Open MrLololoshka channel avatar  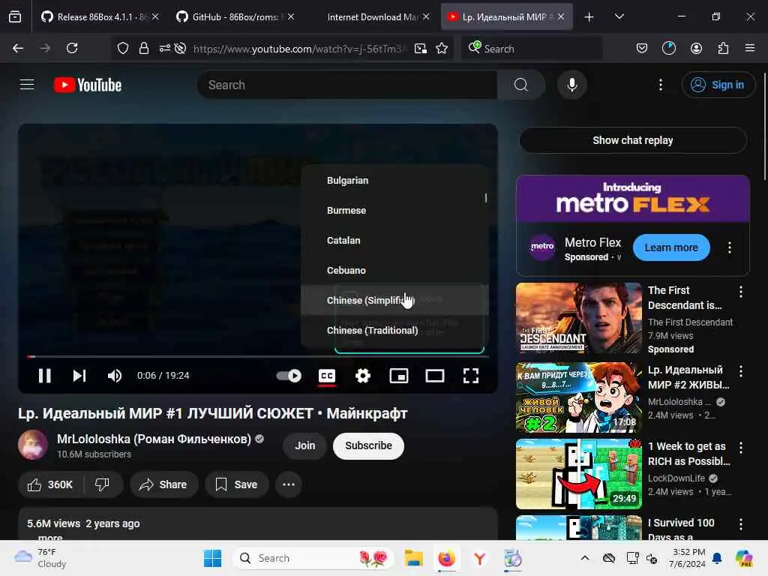click(33, 445)
